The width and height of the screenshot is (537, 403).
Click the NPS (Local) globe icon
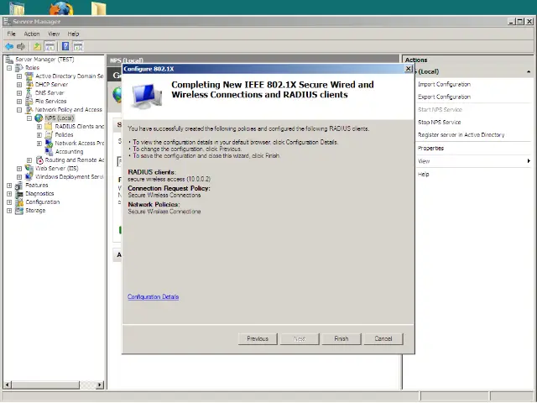click(x=39, y=118)
